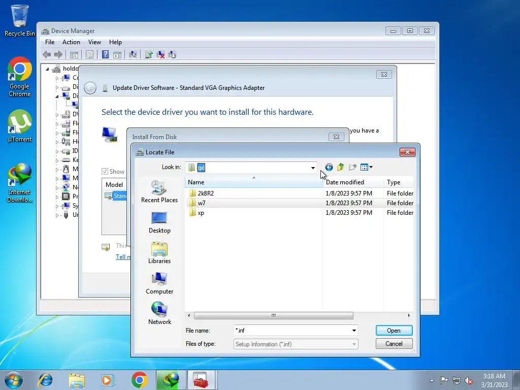Click the Model column header
Viewport: 520px width, 390px height.
click(x=114, y=185)
